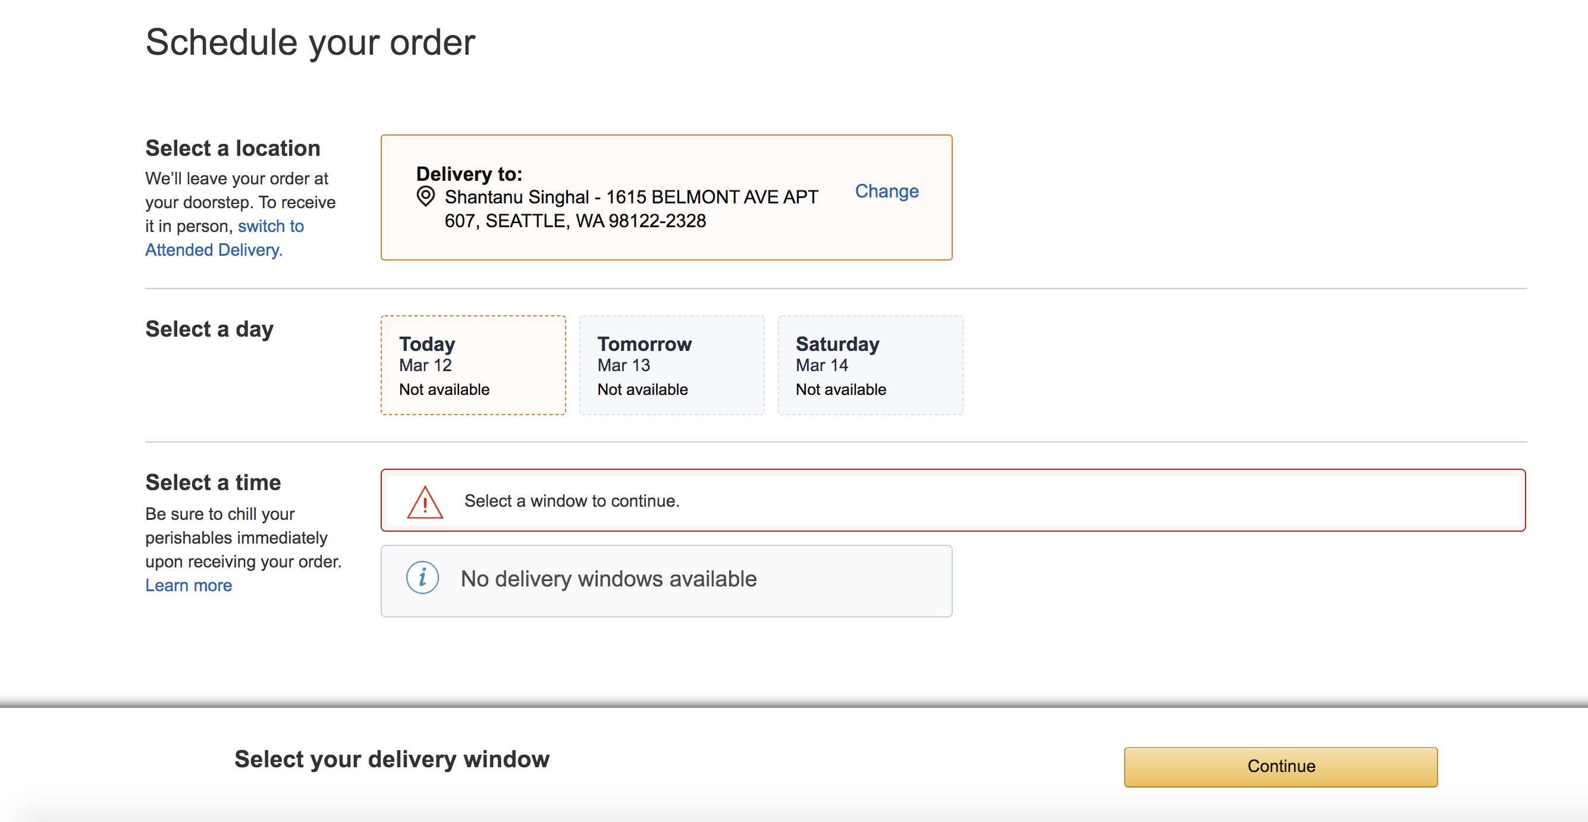The image size is (1588, 822).
Task: Open the Learn more perishables link
Action: (189, 585)
